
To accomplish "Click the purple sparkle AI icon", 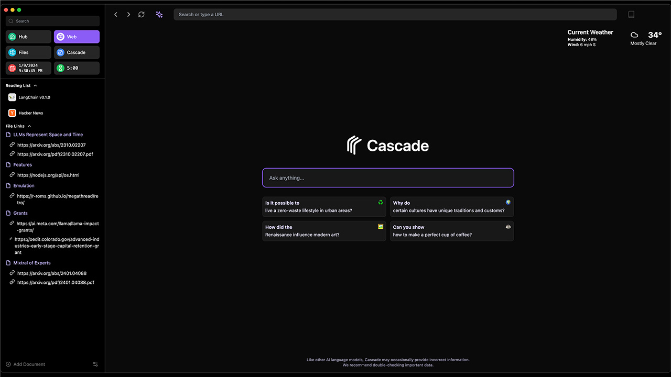I will click(159, 15).
